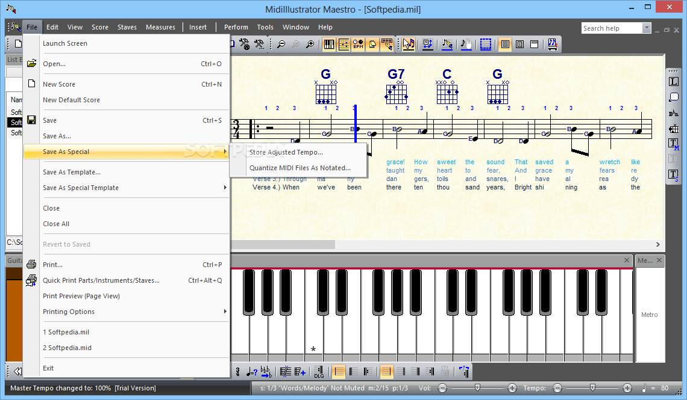
Task: Click the yellow pencil label icon
Action: (x=387, y=44)
